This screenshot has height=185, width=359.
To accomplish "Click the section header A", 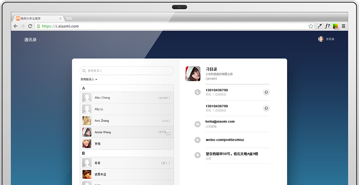I will tap(83, 88).
